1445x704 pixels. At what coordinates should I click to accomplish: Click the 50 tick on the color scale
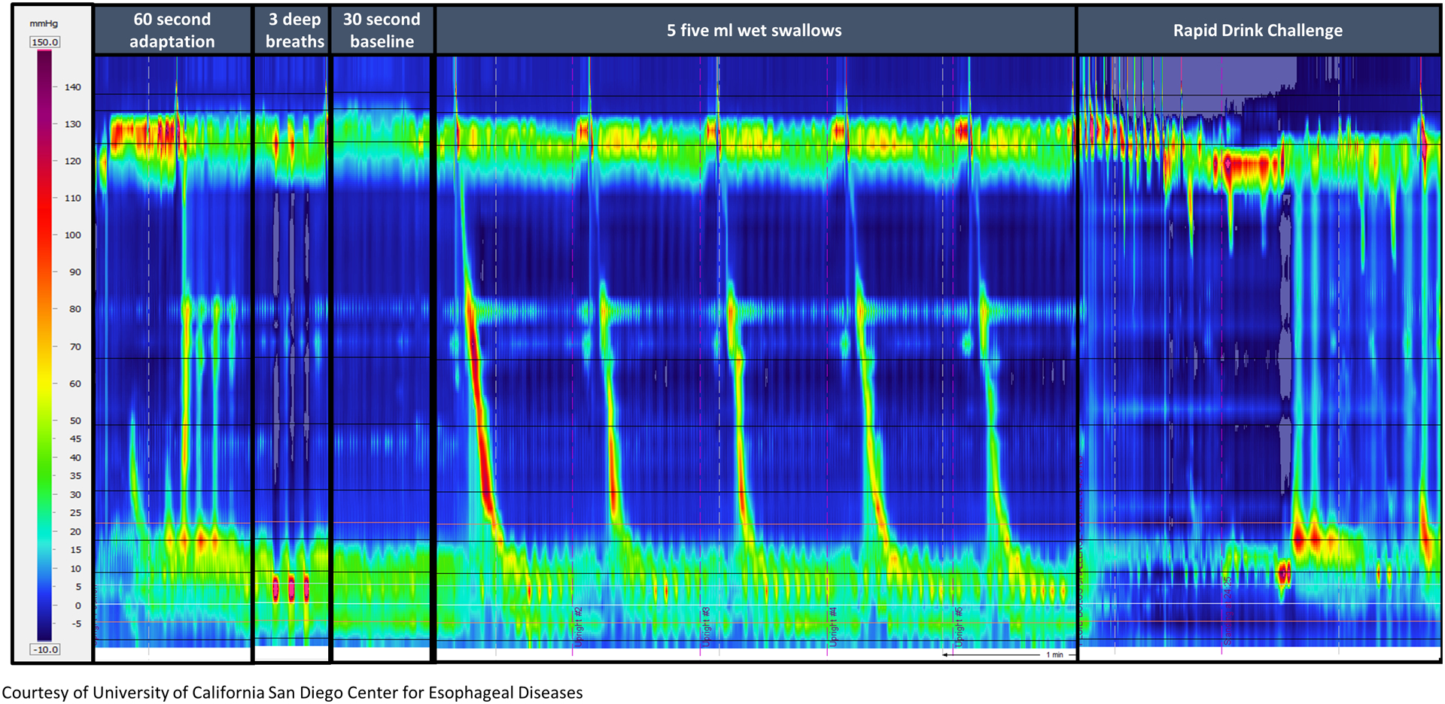click(x=75, y=420)
